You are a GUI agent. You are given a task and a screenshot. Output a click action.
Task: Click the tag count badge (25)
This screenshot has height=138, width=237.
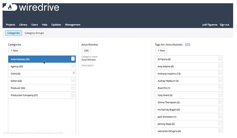pyautogui.click(x=187, y=45)
